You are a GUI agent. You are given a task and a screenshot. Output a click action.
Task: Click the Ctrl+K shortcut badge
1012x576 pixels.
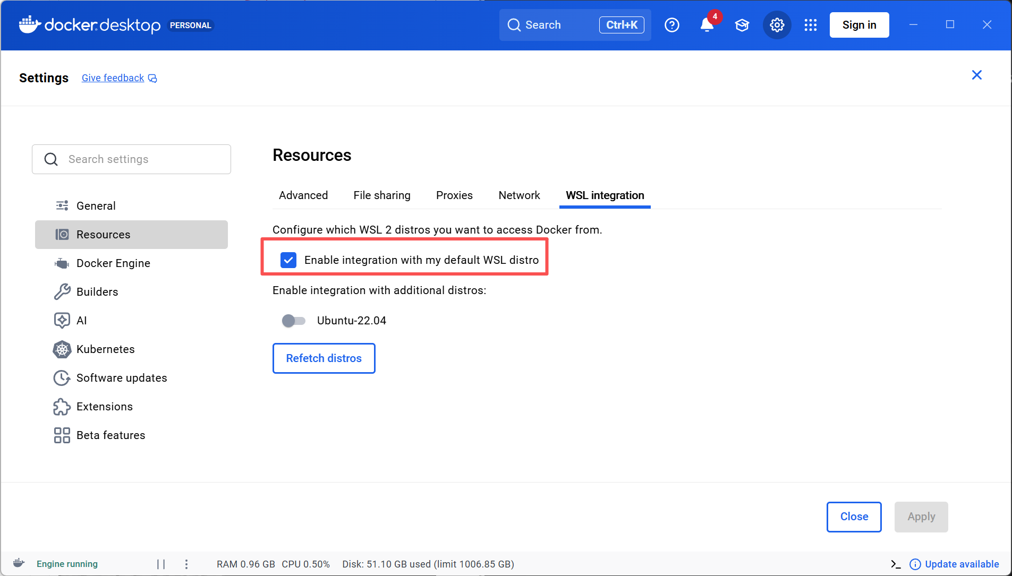point(622,25)
